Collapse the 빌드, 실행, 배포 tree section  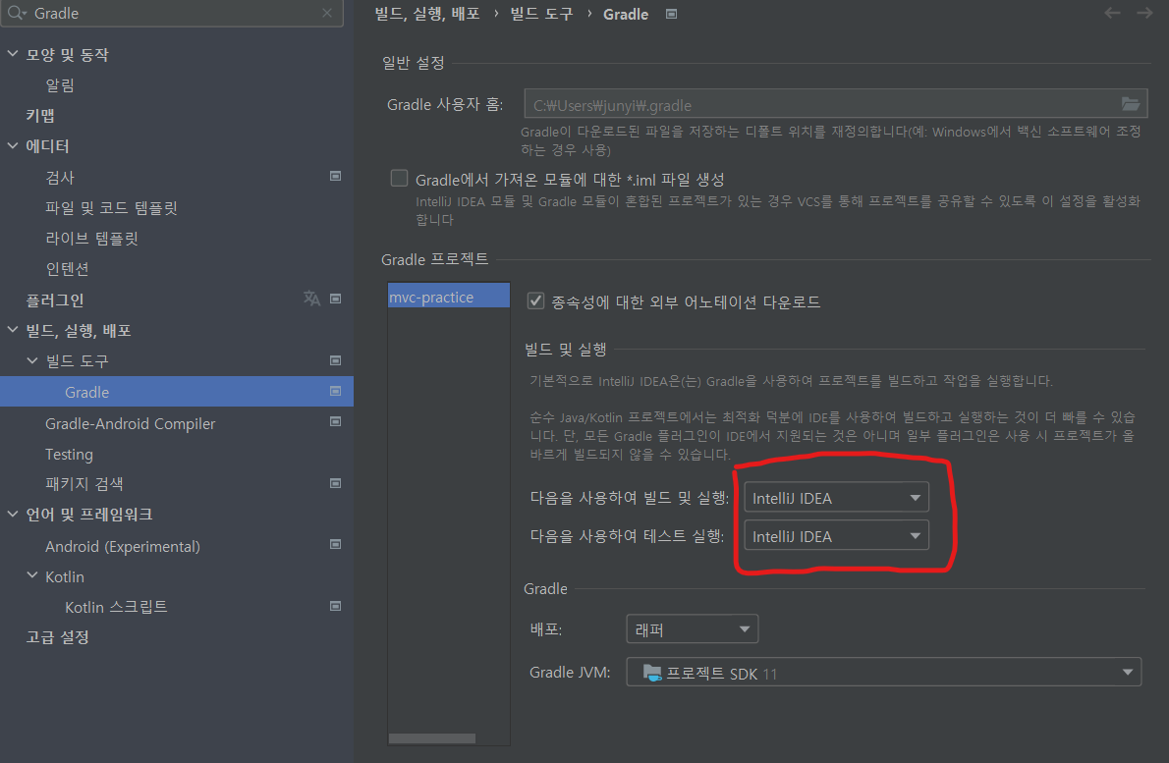click(13, 329)
